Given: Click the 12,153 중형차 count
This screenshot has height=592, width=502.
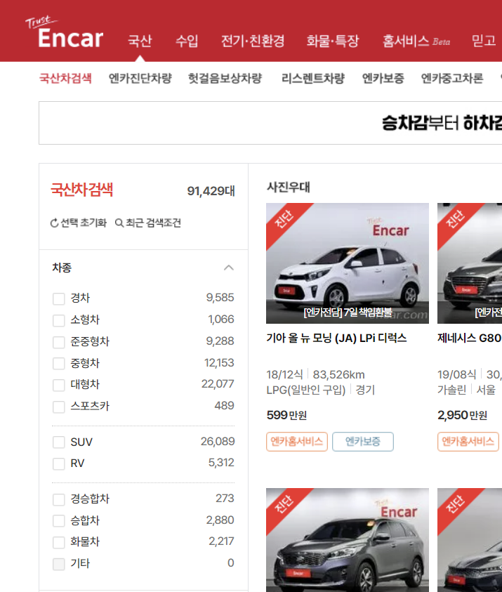Looking at the screenshot, I should 219,363.
